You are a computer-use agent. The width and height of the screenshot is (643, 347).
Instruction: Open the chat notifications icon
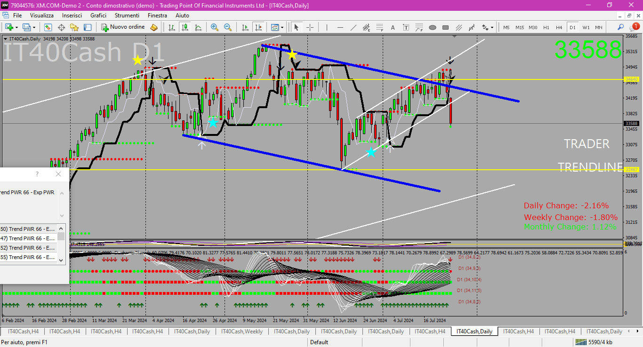point(634,27)
